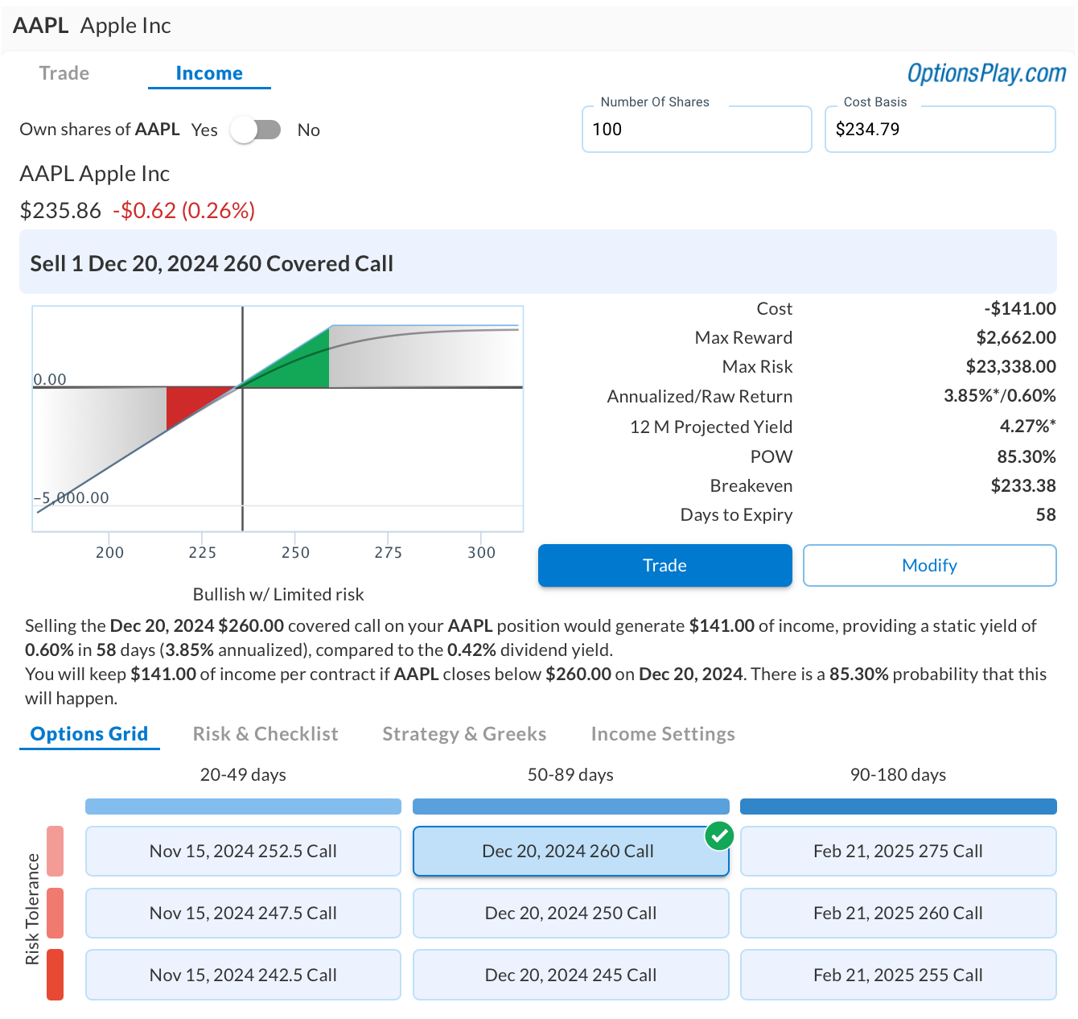
Task: Click the red loss area on chart
Action: coord(187,402)
